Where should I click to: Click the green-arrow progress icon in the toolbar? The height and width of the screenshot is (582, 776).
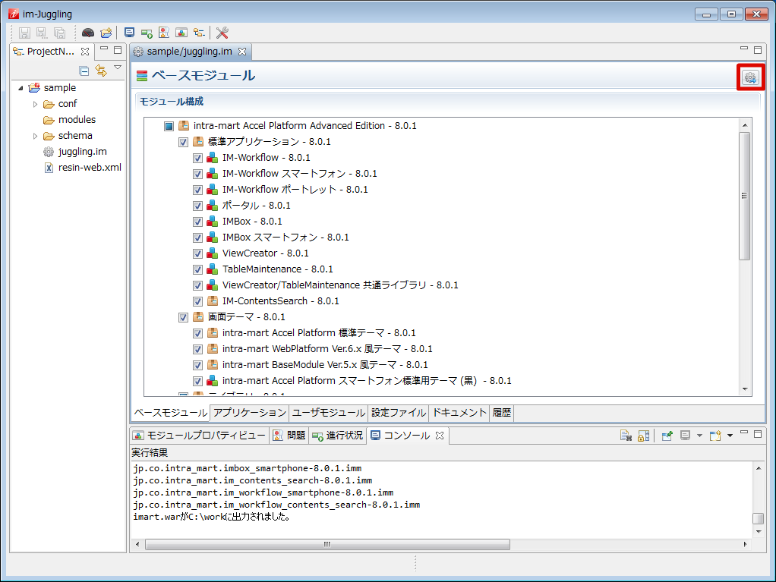click(147, 33)
